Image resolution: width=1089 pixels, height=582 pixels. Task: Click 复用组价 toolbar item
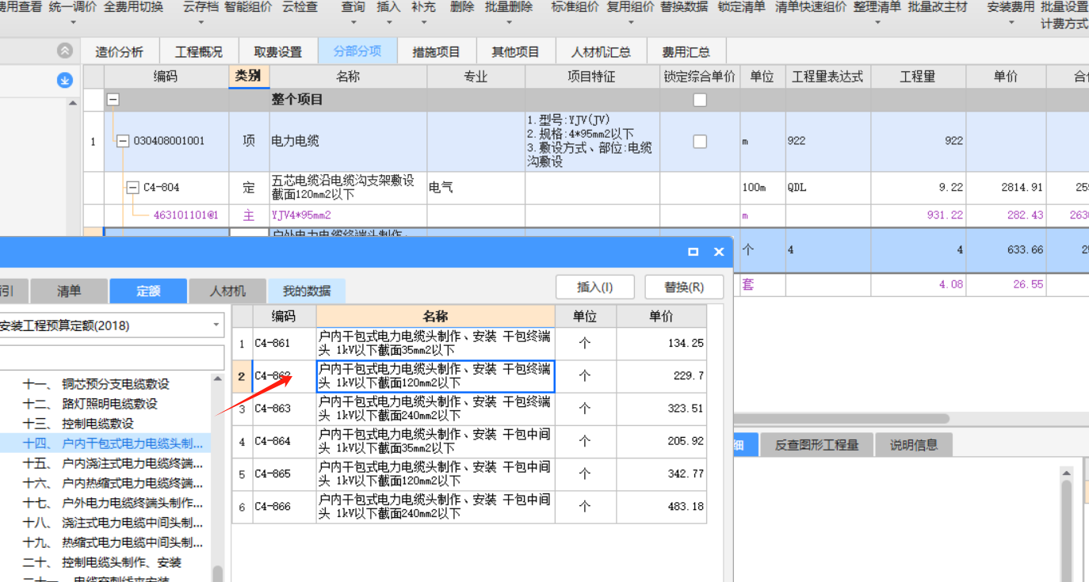(631, 7)
